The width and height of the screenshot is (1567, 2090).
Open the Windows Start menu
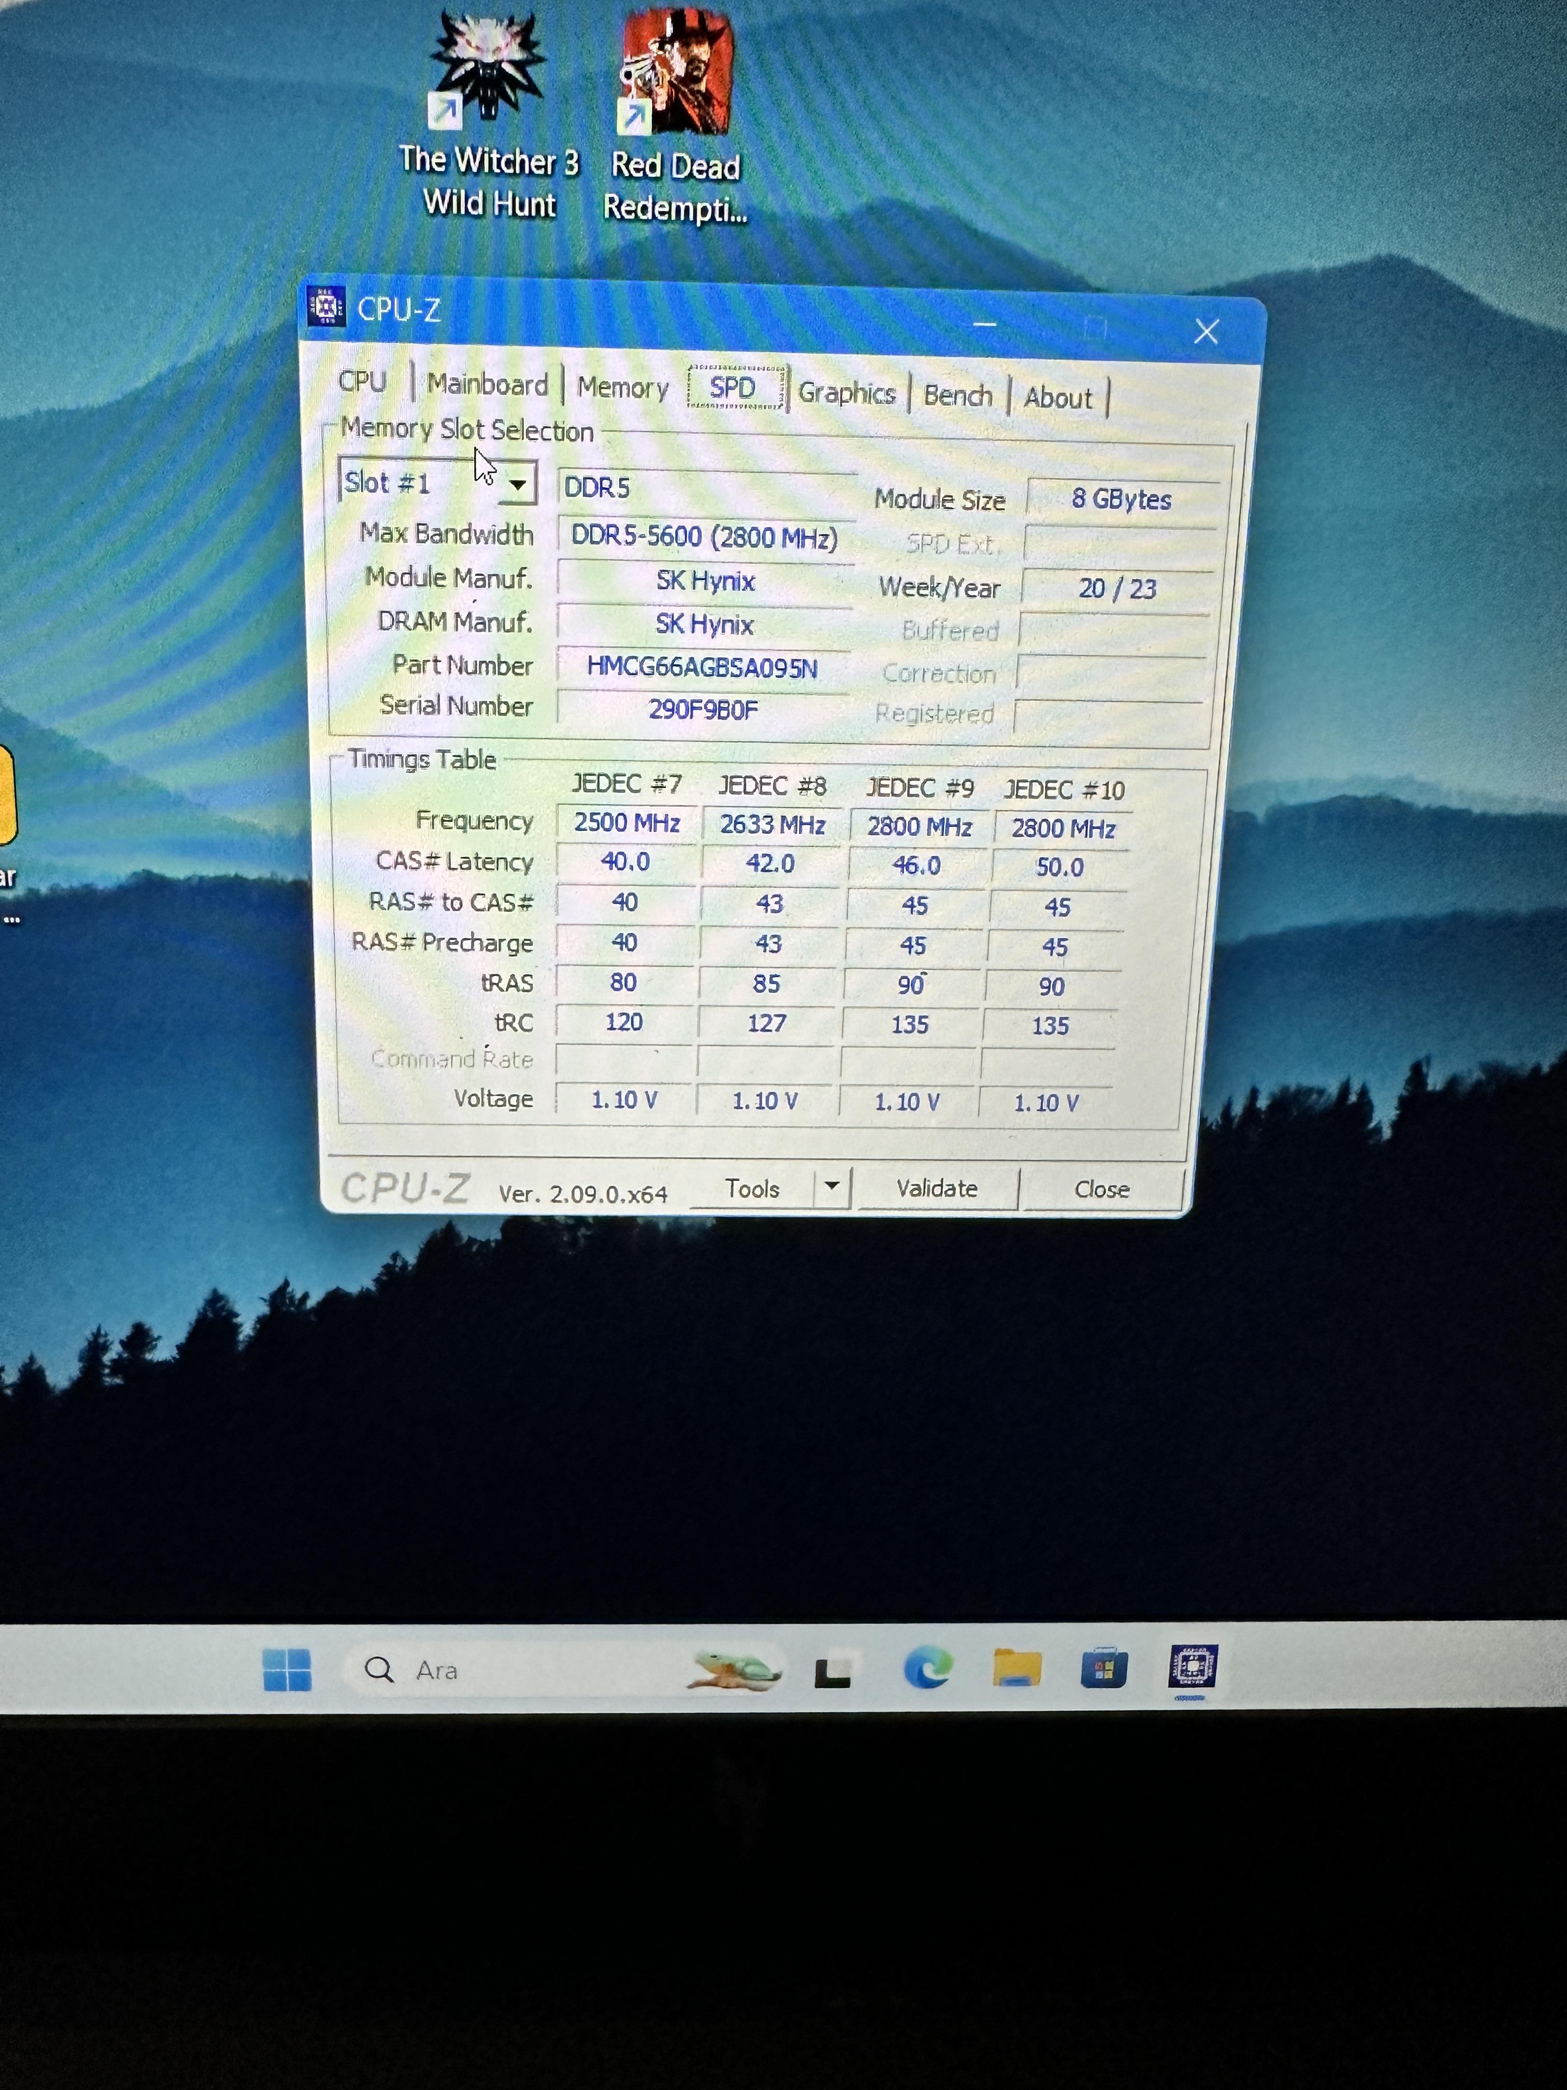(x=287, y=1670)
